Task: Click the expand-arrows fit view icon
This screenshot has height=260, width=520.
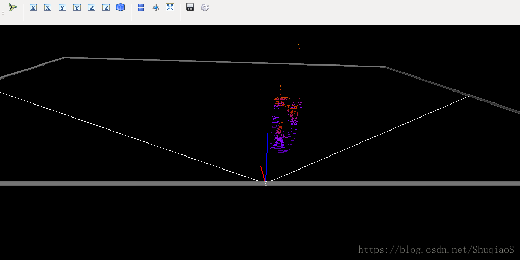Action: [170, 7]
